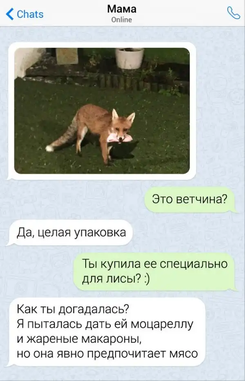This screenshot has height=381, width=245.
Task: Tap the Online status text
Action: coord(122,20)
